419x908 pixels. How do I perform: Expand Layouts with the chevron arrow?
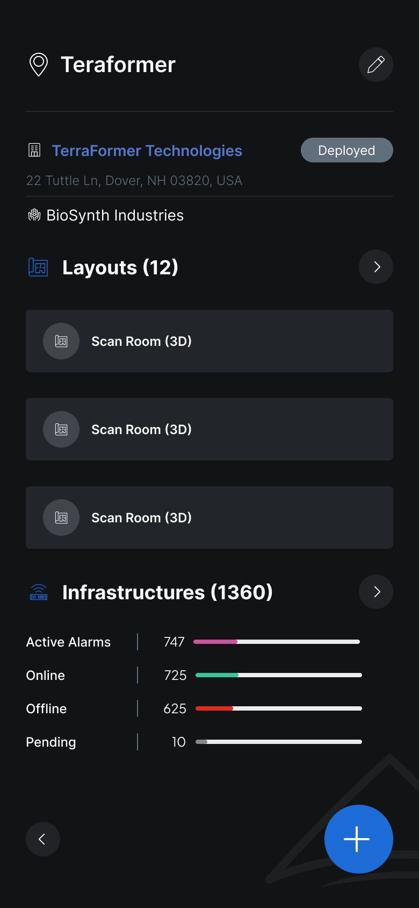click(x=376, y=267)
